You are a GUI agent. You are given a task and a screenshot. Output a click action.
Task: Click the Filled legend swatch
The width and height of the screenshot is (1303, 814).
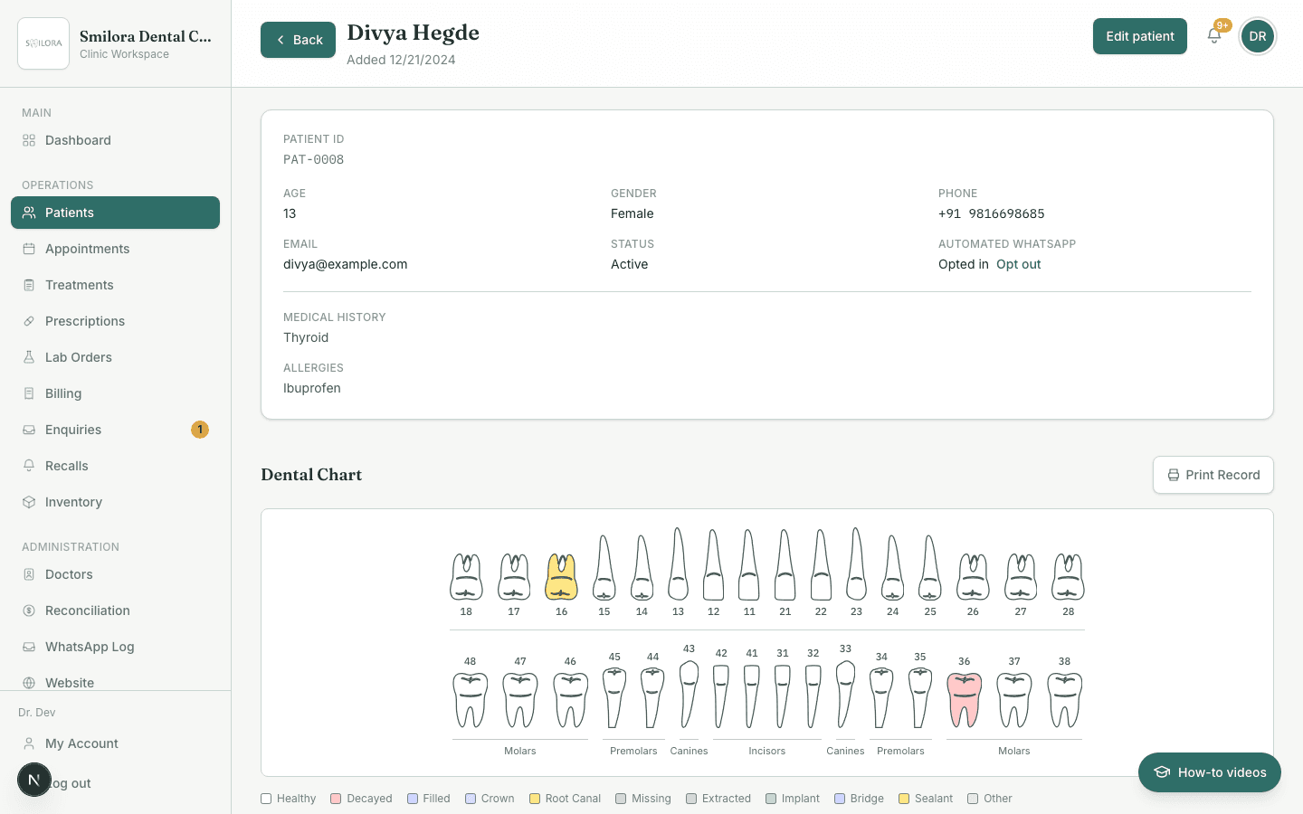413,799
